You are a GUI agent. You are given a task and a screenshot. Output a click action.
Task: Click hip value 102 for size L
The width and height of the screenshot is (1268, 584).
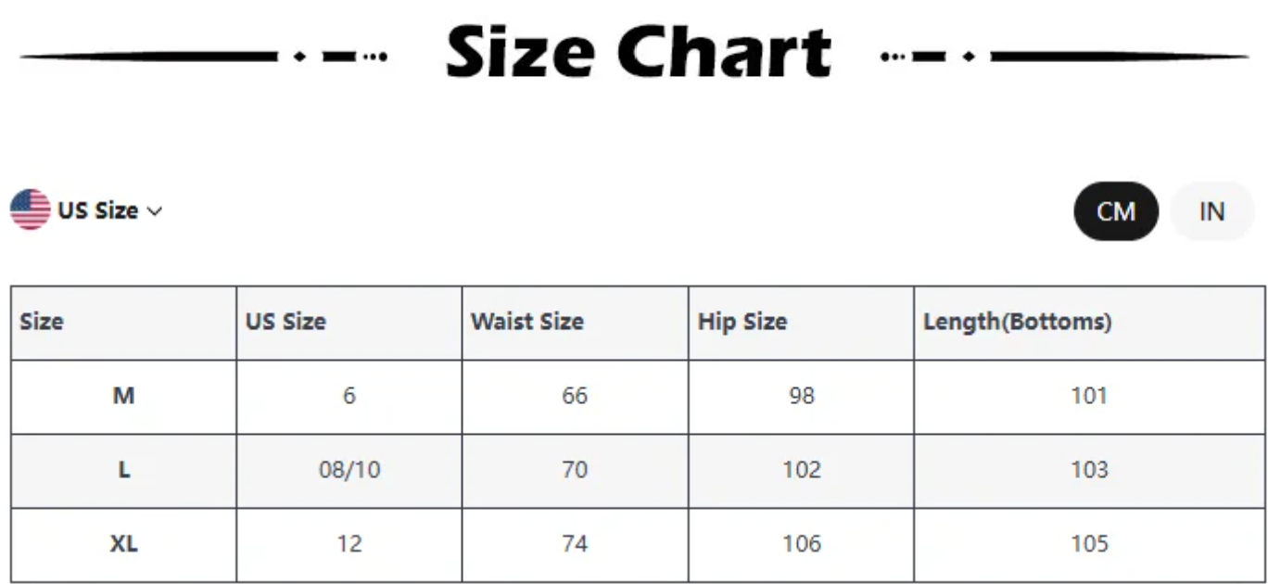pos(801,470)
